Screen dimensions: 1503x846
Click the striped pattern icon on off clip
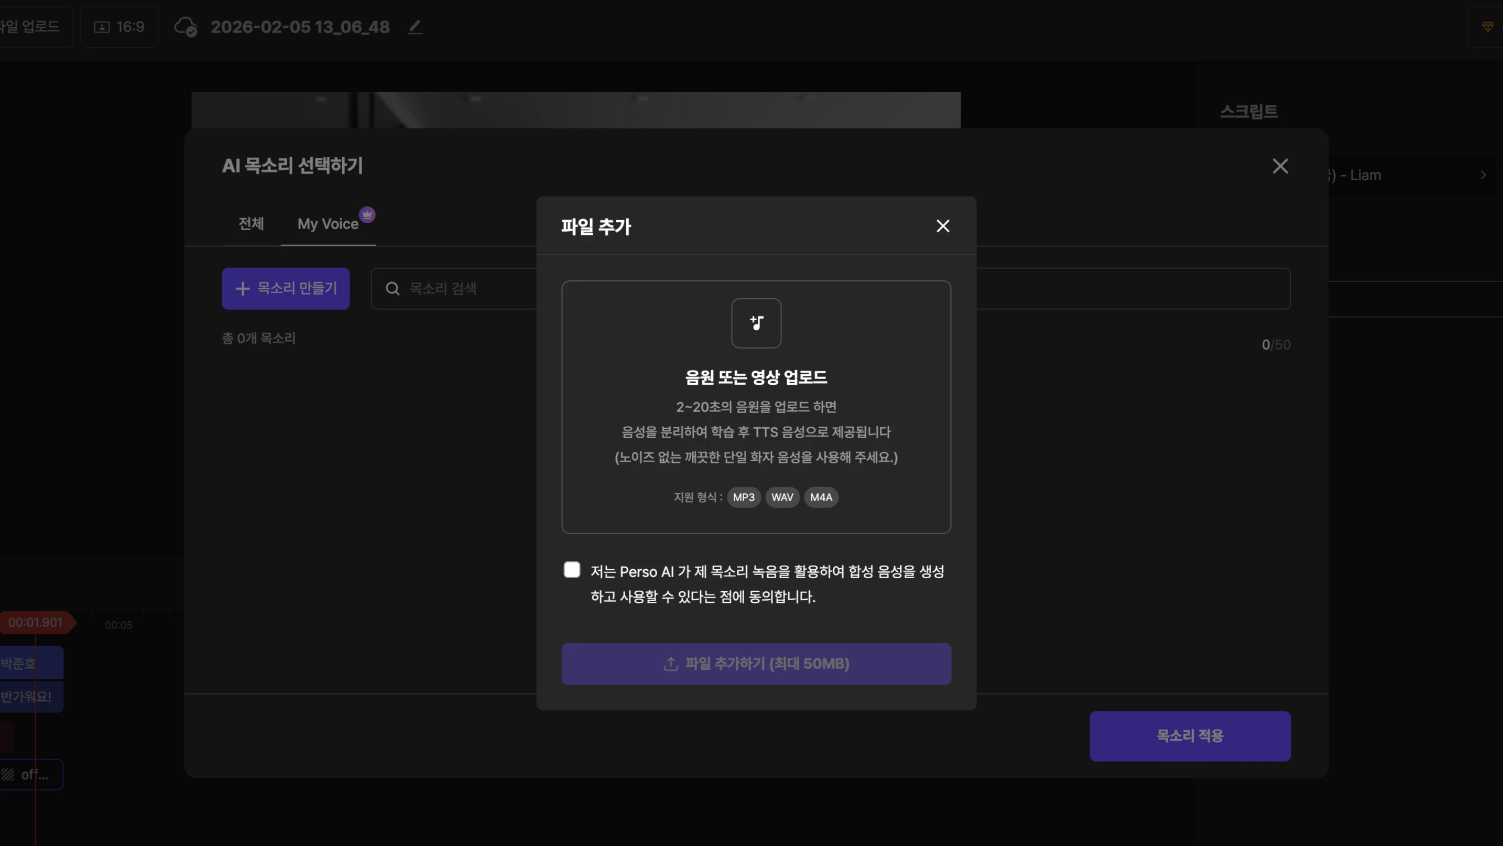coord(7,775)
